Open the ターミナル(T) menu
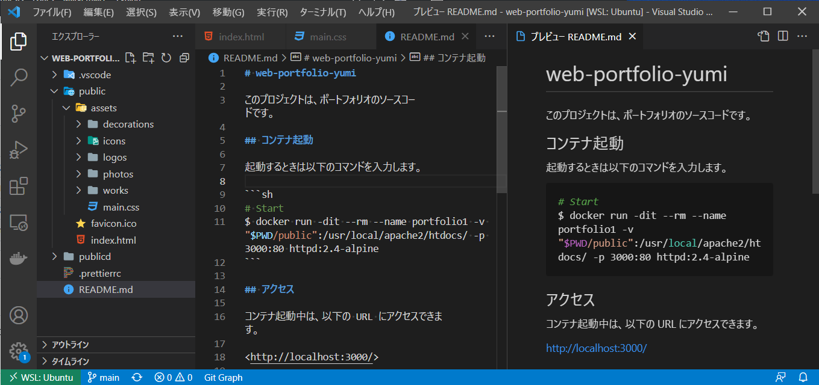Screen dimensions: 819x385 [323, 12]
